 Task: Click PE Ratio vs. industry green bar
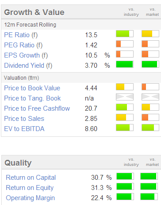tap(125, 34)
